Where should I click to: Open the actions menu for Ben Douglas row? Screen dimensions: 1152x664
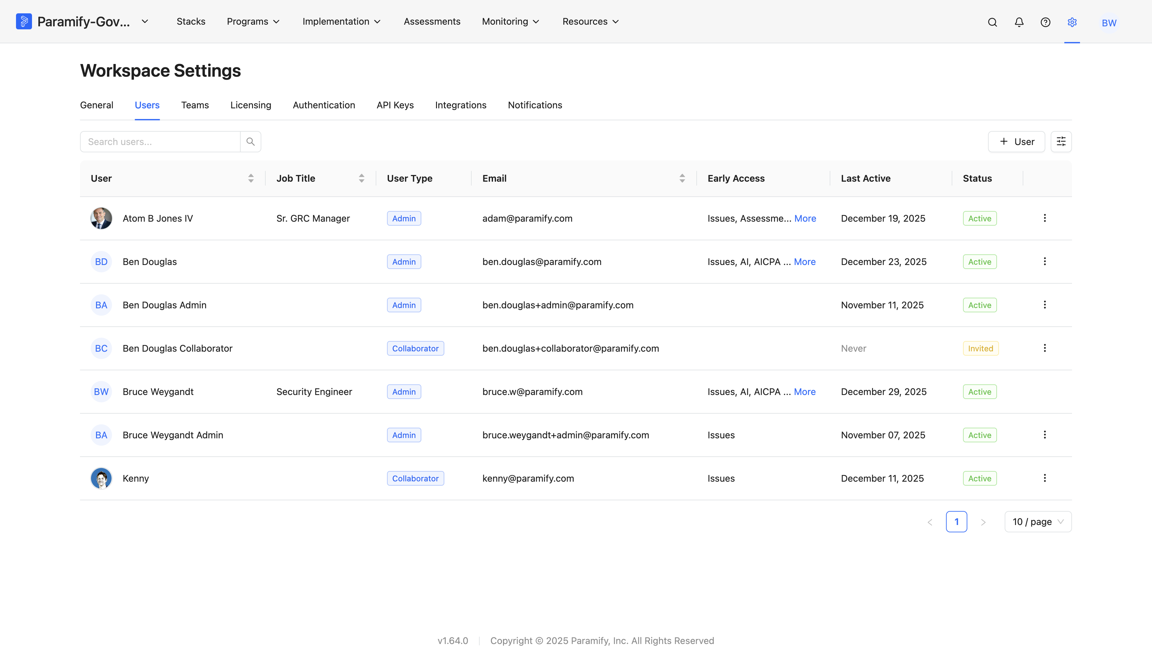pyautogui.click(x=1045, y=261)
